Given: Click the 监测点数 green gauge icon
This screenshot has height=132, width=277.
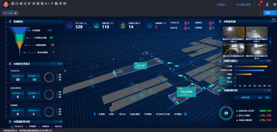Looking at the screenshot, I should 96,25.
